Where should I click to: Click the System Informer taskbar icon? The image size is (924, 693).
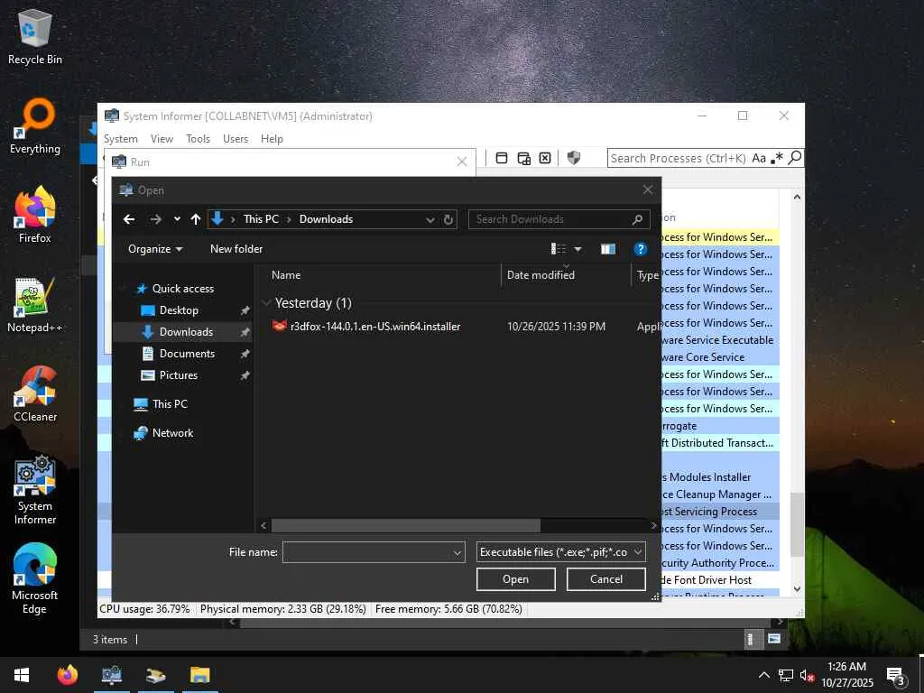coord(112,675)
